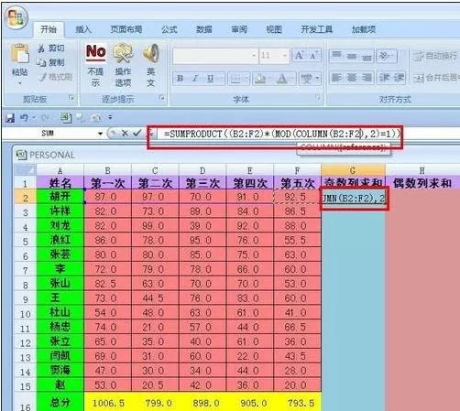
Task: Toggle align text left
Action: coord(336,78)
